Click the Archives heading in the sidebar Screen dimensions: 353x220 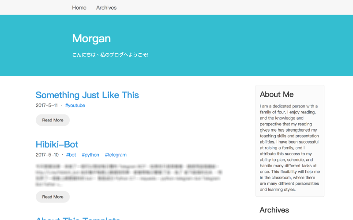[x=274, y=210]
